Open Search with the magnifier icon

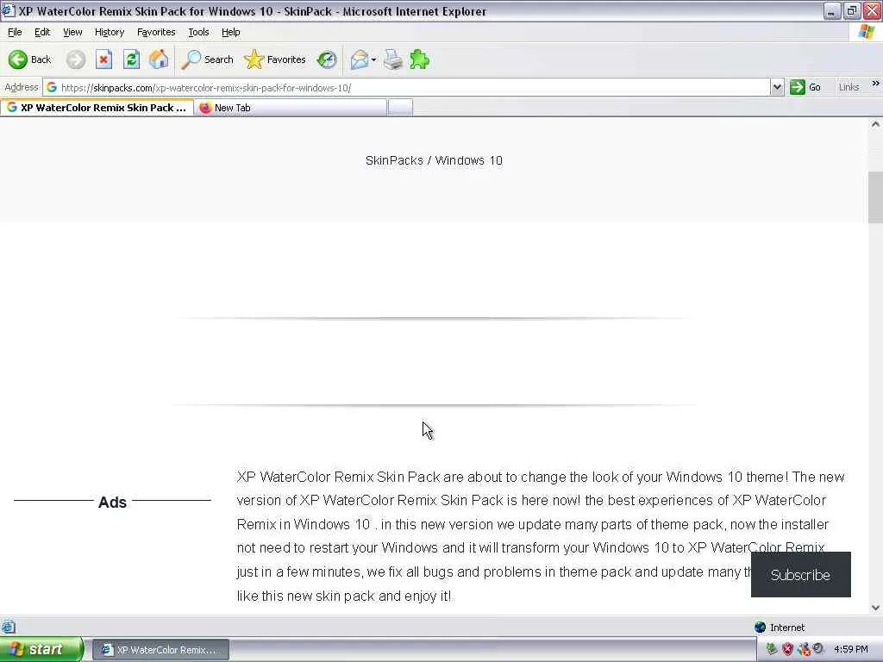207,59
